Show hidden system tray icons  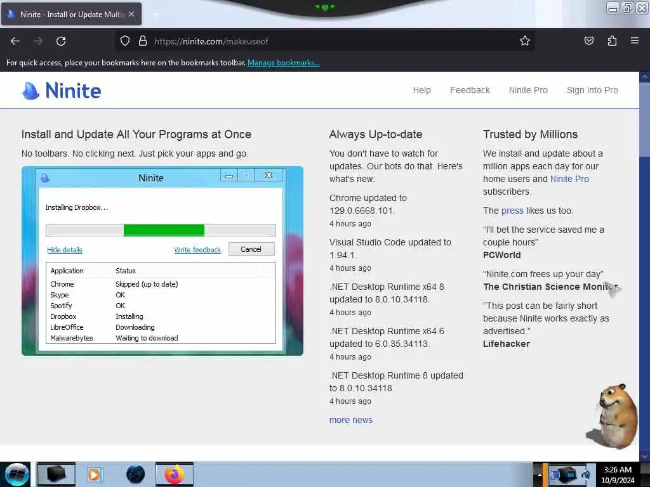click(539, 474)
